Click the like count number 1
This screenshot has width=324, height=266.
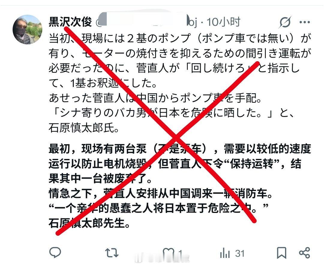tap(180, 253)
